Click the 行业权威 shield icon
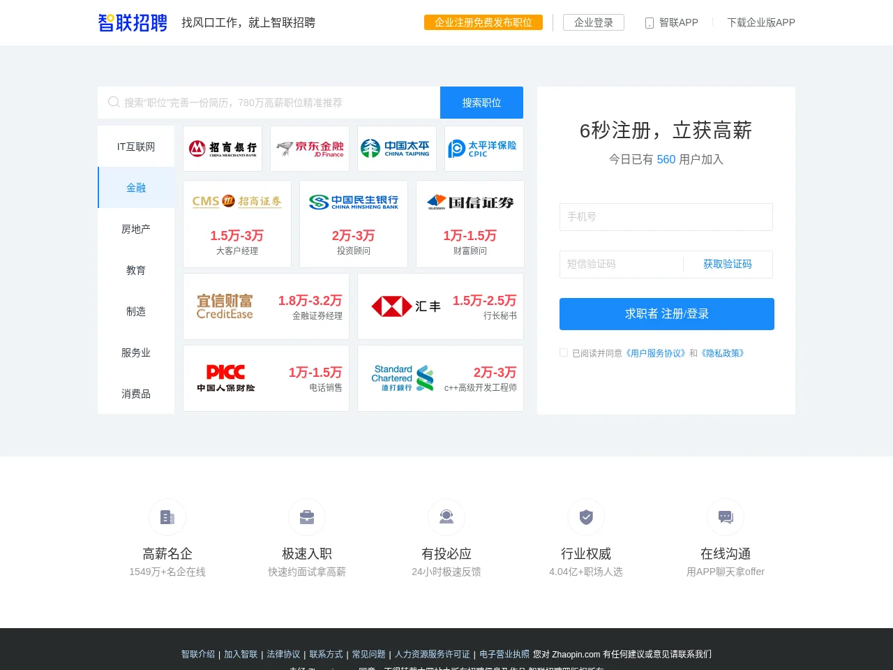Image resolution: width=893 pixels, height=670 pixels. (x=586, y=517)
